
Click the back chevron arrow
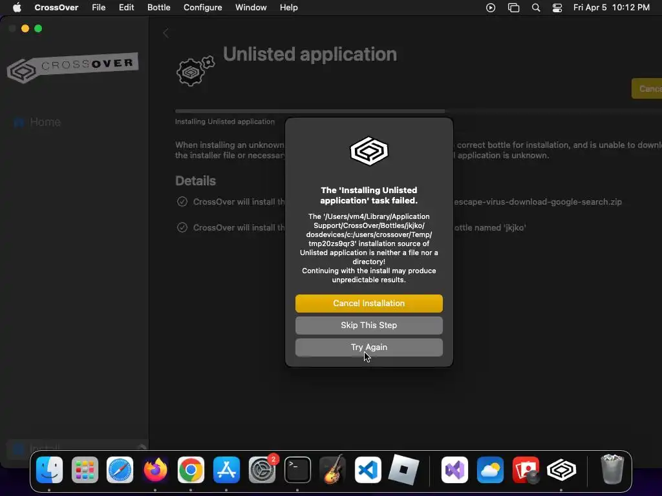[x=166, y=33]
